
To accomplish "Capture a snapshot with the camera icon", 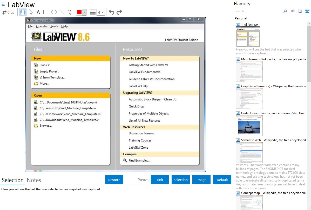I will pyautogui.click(x=293, y=11).
